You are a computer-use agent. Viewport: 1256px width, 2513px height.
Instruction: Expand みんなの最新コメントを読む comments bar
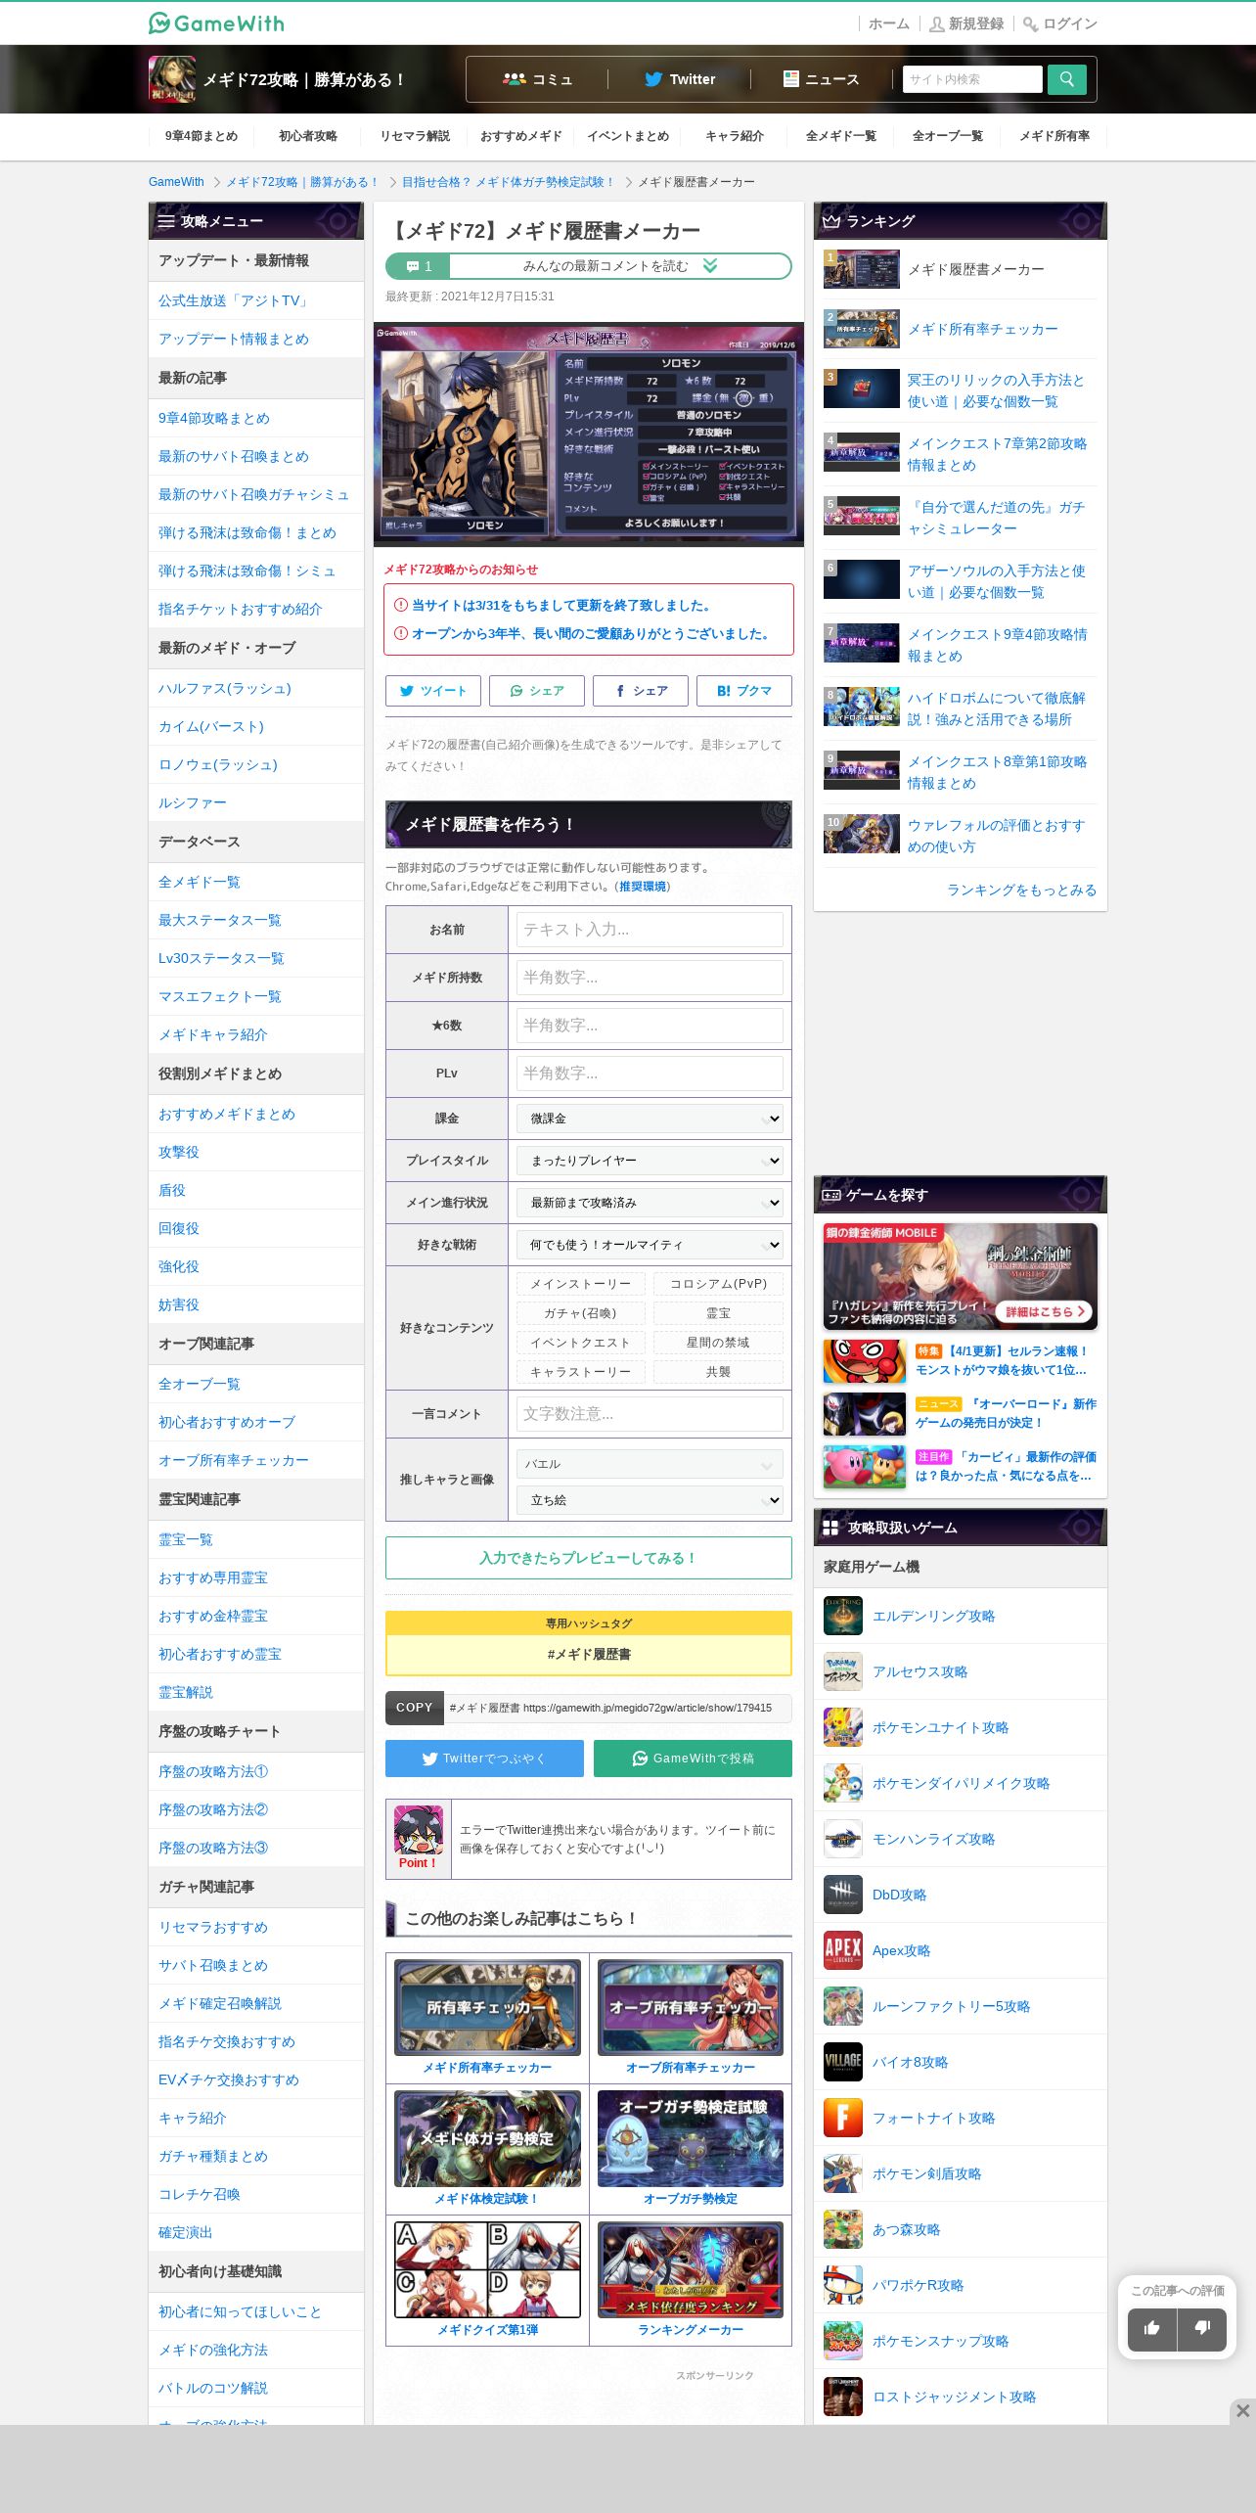point(589,265)
